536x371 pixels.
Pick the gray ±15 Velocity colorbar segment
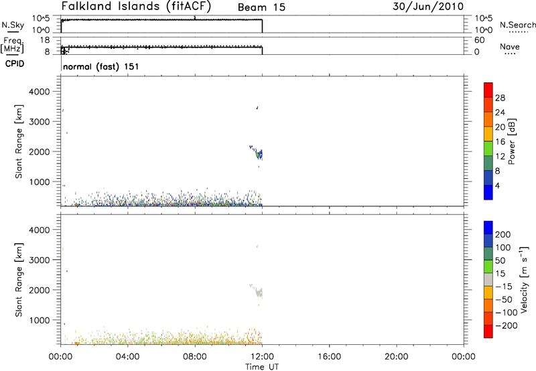[488, 279]
